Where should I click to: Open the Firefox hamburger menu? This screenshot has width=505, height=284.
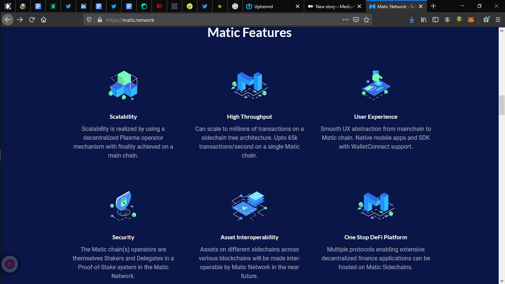pyautogui.click(x=498, y=20)
